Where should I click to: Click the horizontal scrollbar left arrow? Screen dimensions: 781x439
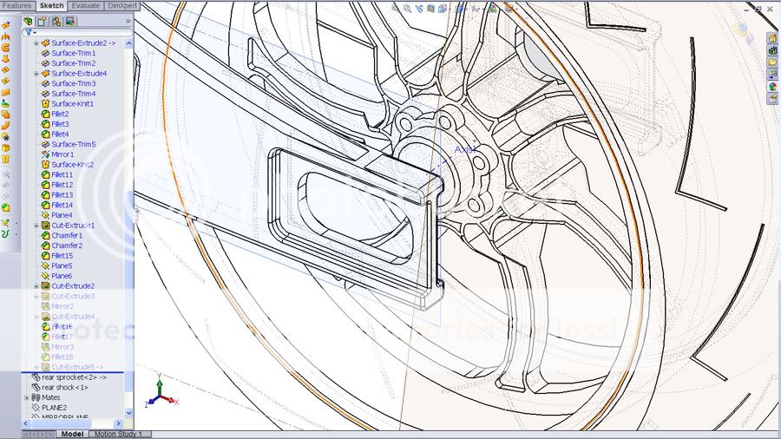(x=26, y=423)
